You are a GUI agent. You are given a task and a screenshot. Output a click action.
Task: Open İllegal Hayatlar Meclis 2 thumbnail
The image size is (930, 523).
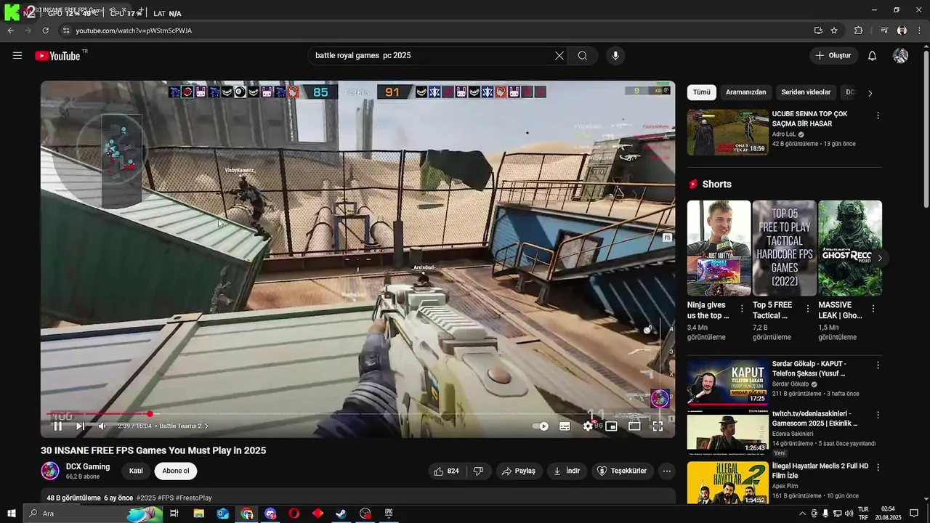click(x=727, y=482)
